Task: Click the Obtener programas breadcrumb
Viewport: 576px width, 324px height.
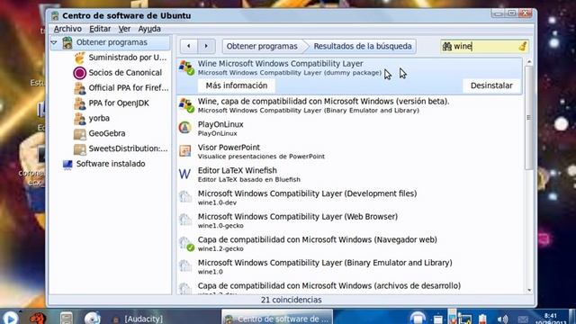Action: (x=262, y=46)
